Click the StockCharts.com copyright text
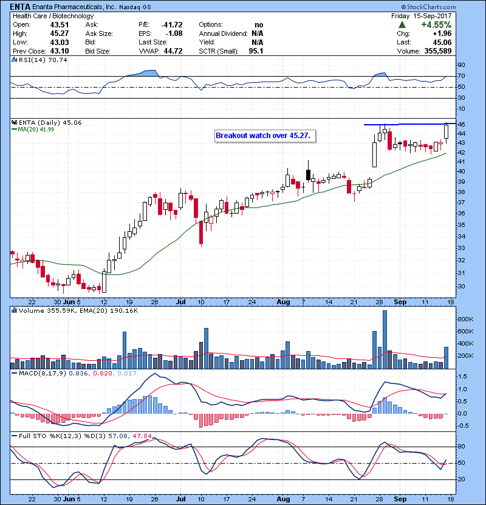 point(428,7)
